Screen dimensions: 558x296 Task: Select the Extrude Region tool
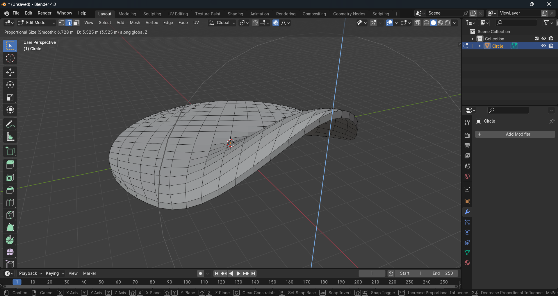pos(10,165)
